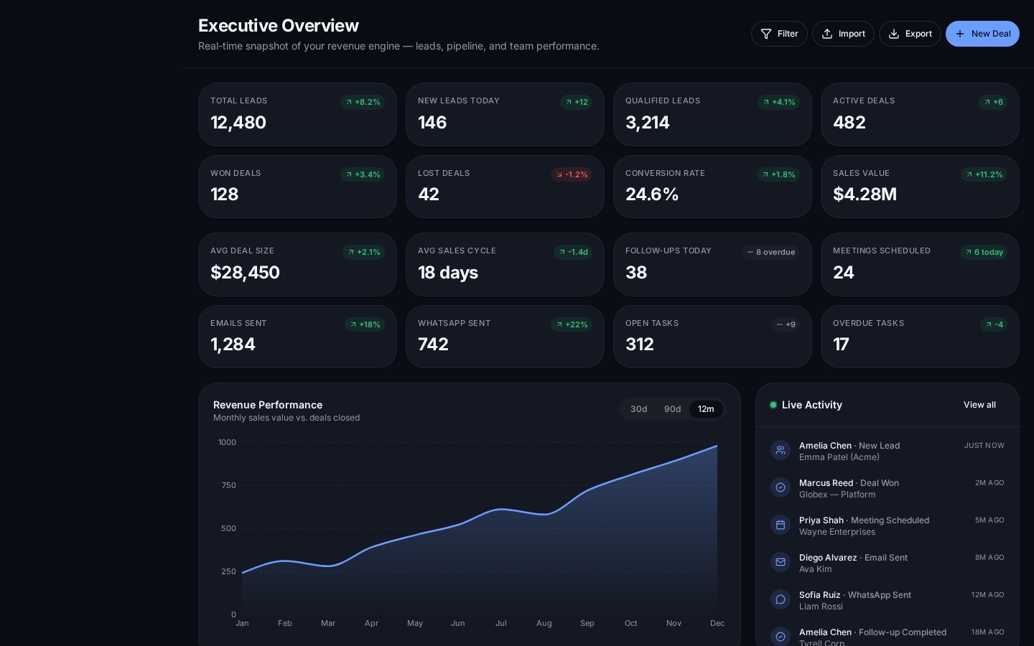This screenshot has height=646, width=1034.
Task: Click the Qualified Leads value 3,214
Action: point(648,123)
